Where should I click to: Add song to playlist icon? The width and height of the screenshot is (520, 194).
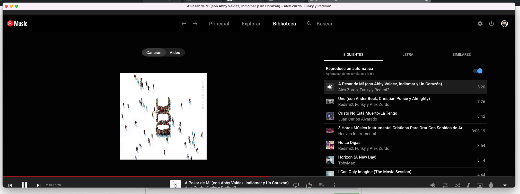322,185
